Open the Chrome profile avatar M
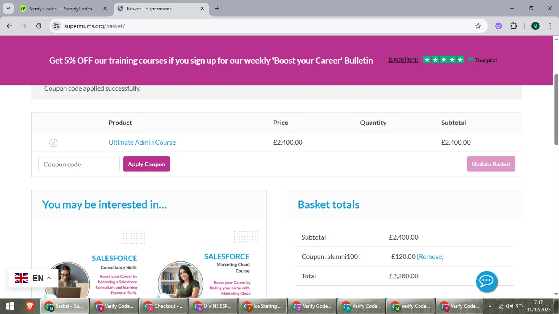This screenshot has width=559, height=314. [536, 26]
